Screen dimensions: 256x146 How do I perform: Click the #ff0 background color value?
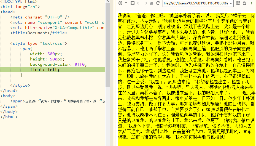tap(80, 64)
